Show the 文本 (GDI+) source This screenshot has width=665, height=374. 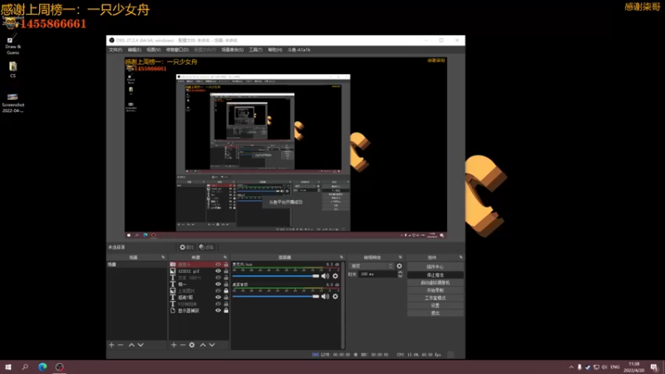pyautogui.click(x=218, y=278)
